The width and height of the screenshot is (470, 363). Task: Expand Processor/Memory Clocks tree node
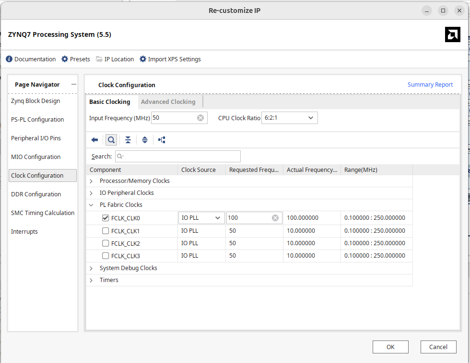tap(91, 181)
